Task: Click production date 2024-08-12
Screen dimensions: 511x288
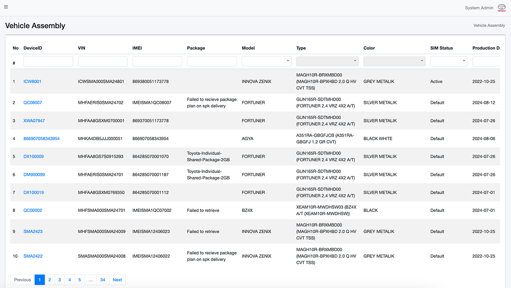Action: 484,103
